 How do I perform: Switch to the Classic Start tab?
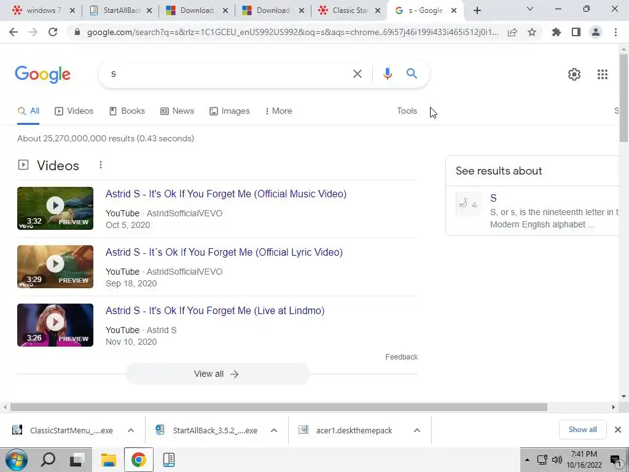coord(350,10)
